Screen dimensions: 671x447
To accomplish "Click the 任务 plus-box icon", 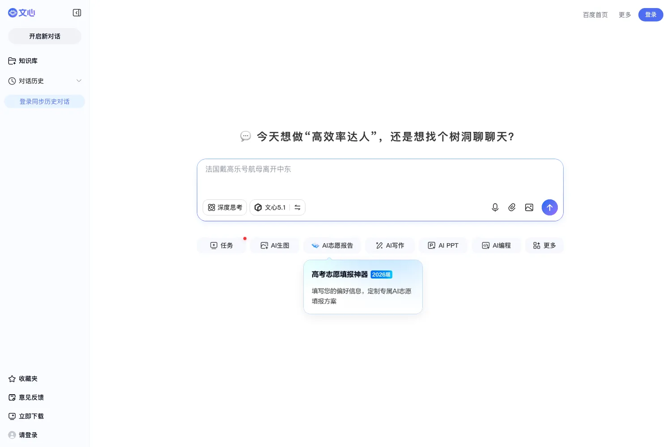I will (214, 245).
